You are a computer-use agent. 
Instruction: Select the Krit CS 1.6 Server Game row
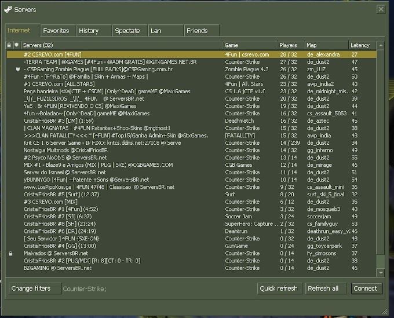tap(191, 142)
